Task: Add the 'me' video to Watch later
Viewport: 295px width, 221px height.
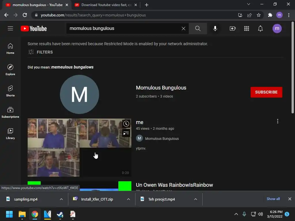Action: (x=126, y=124)
